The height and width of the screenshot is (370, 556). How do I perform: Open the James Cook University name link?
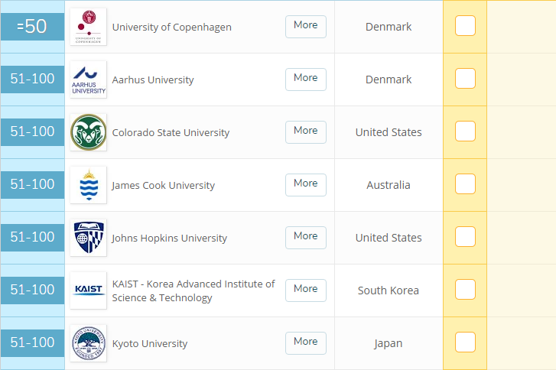coord(163,185)
